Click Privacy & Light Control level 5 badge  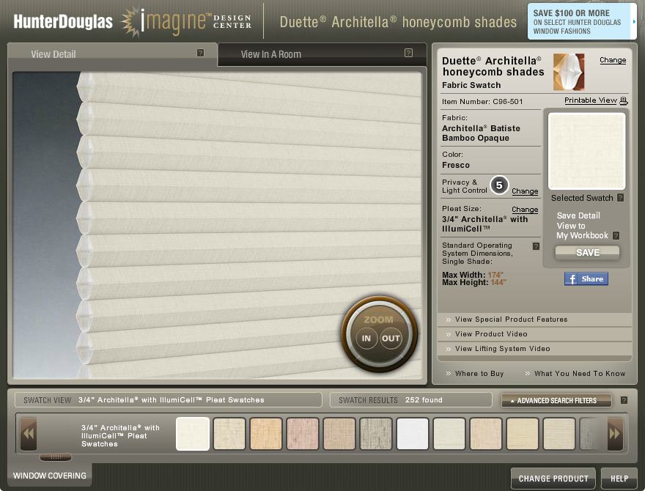[x=499, y=185]
